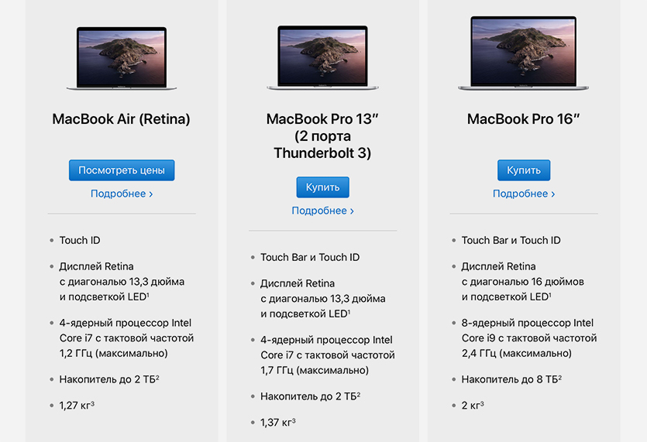
Task: Click footnote 1 after MacBook Air LED text
Action: point(148,295)
